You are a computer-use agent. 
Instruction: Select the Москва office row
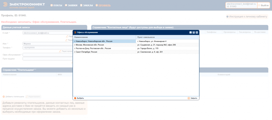click(x=104, y=45)
